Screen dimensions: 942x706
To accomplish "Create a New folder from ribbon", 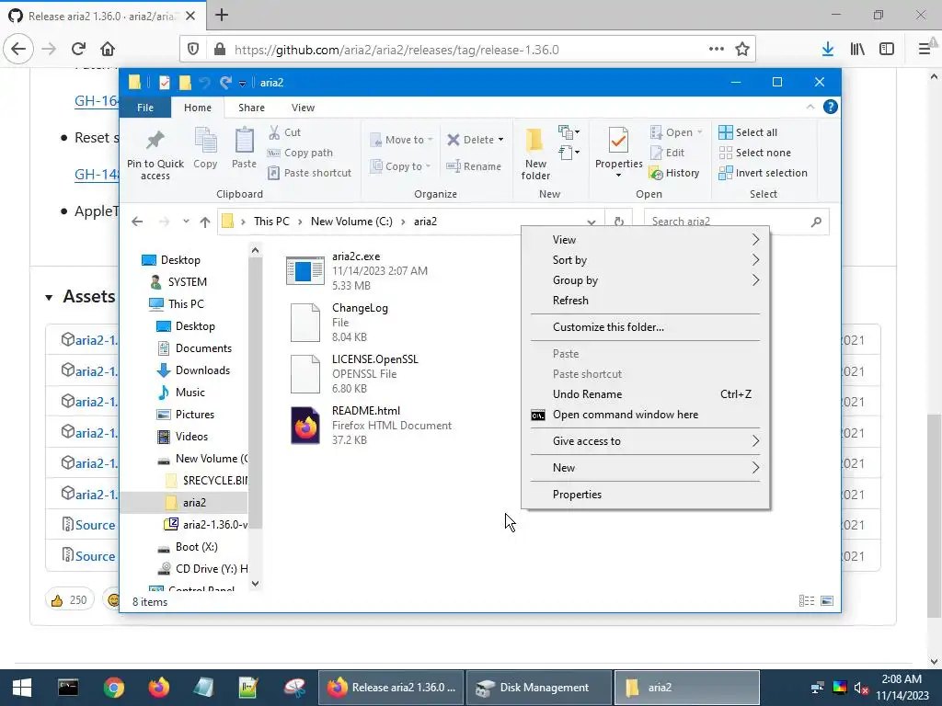I will tap(535, 154).
